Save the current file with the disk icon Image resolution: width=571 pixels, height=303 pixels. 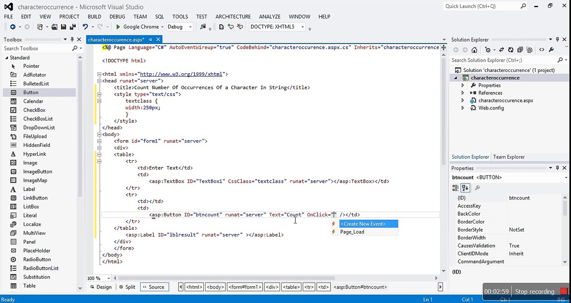coord(63,27)
